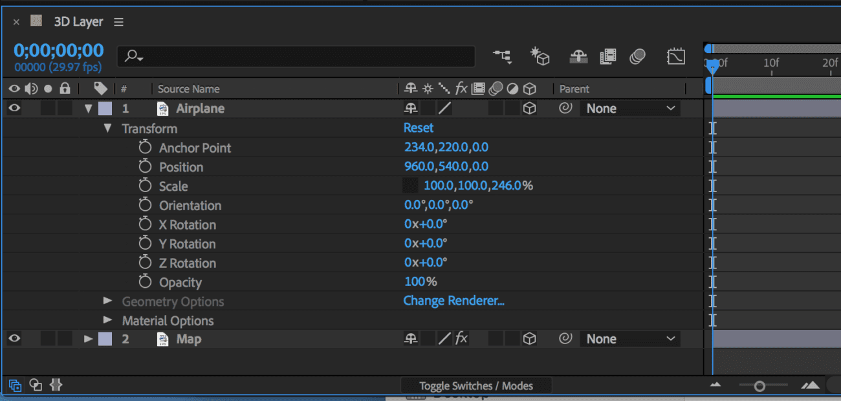Viewport: 841px width, 401px height.
Task: Click the Hides Shy Layers icon
Action: coord(578,57)
